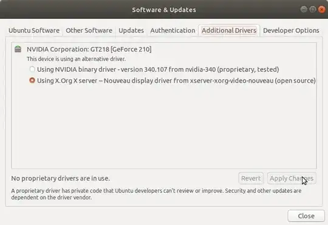The height and width of the screenshot is (225, 328).
Task: Click the red window close icon
Action: click(x=321, y=9)
